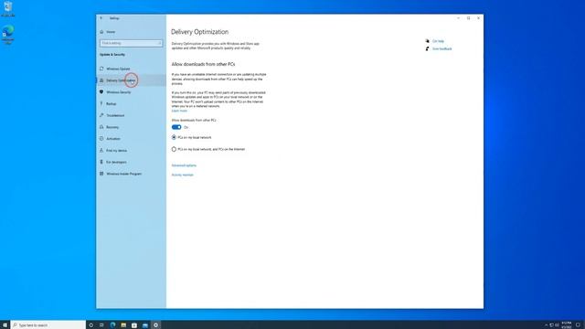
Task: Open Activity monitor link
Action: [x=183, y=175]
